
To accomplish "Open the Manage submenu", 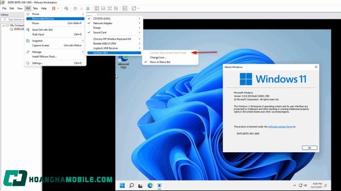I will coord(55,52).
